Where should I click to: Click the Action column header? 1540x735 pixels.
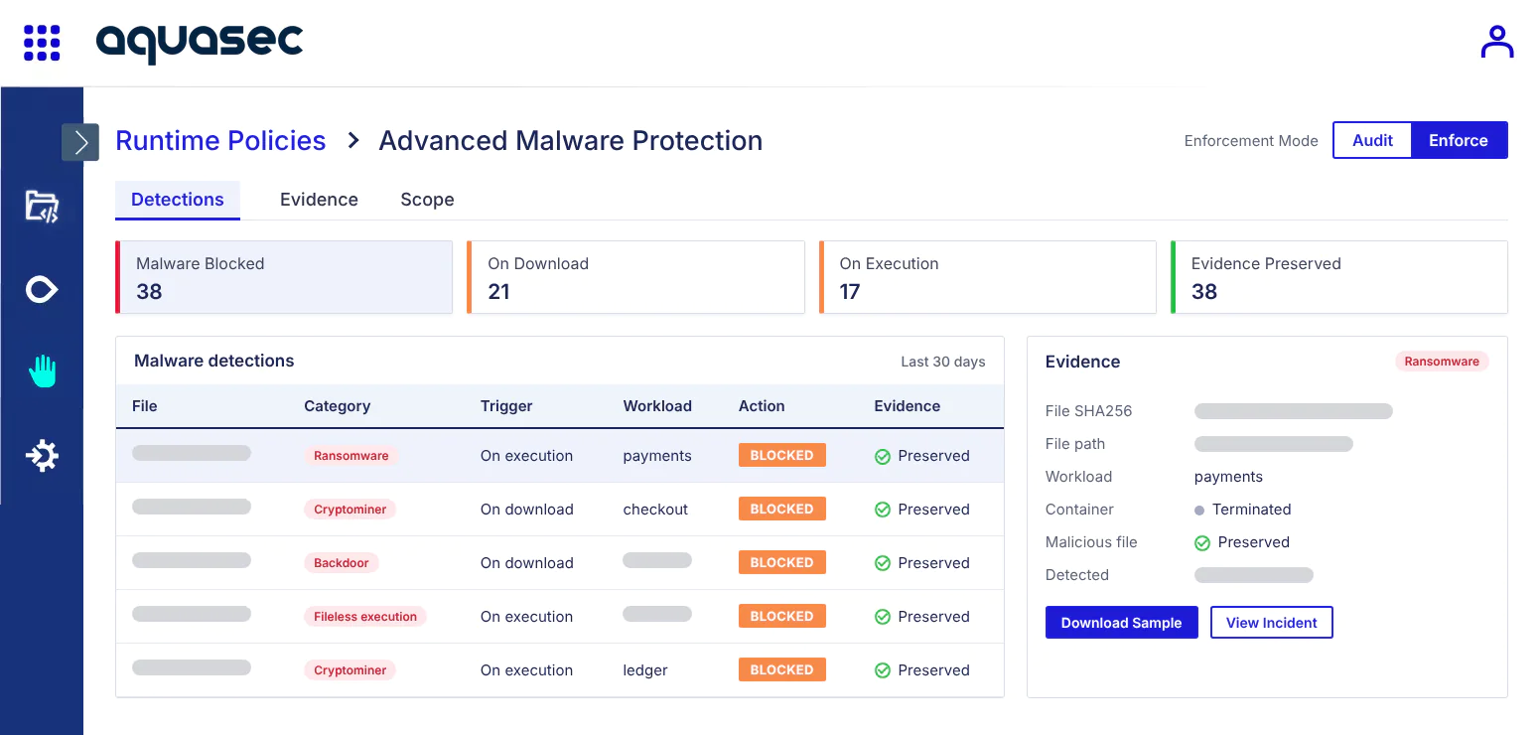pos(762,406)
